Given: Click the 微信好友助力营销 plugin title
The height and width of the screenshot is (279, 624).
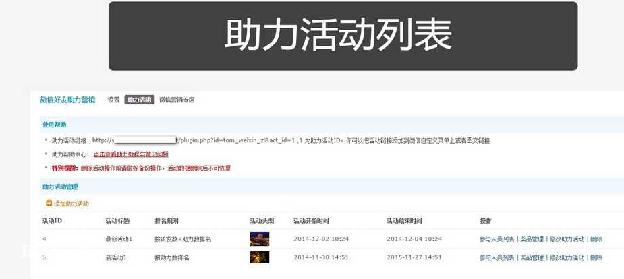Looking at the screenshot, I should (67, 100).
